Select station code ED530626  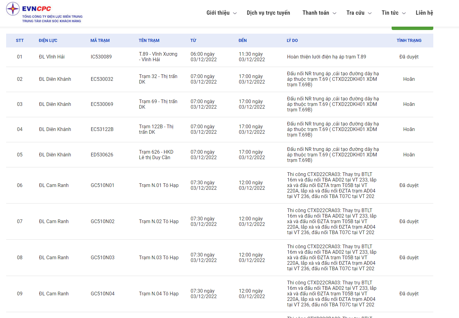click(102, 155)
